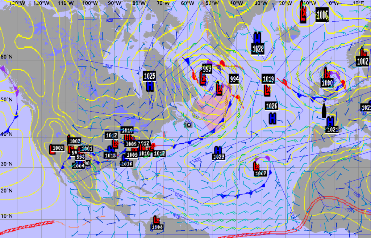Click the red L below the 1019 label
This screenshot has height=238, width=371.
[x=268, y=89]
